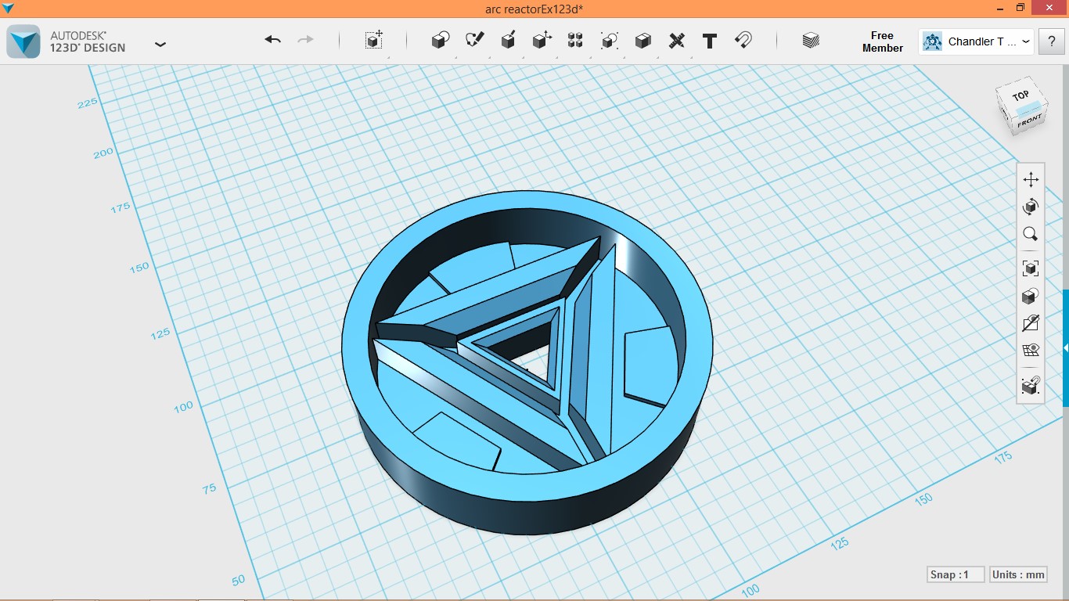This screenshot has width=1069, height=601.
Task: Toggle grid visibility eye icon
Action: point(1031,350)
